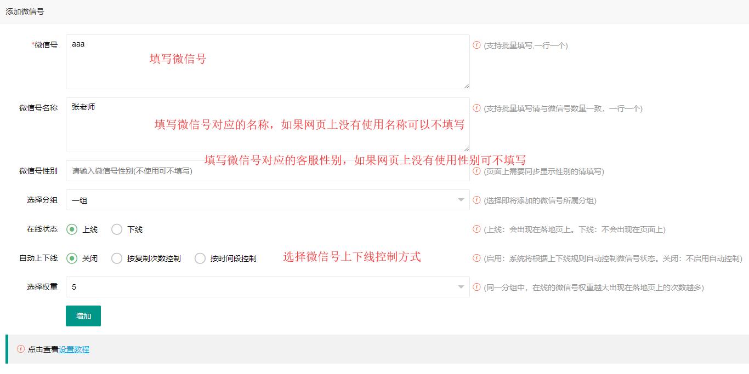The width and height of the screenshot is (749, 374).
Task: Click the 在线状态 field label
Action: tap(42, 229)
